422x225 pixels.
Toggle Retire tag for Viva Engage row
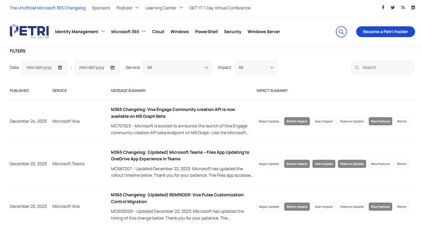pos(402,121)
